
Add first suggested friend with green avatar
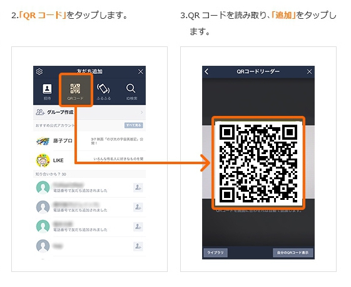point(138,187)
